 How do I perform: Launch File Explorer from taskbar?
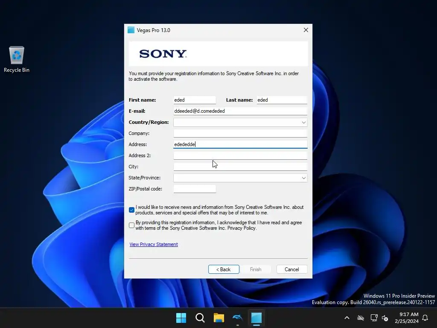click(219, 318)
